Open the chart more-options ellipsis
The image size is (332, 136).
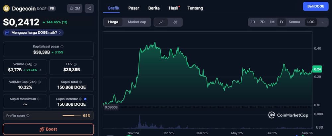(324, 22)
